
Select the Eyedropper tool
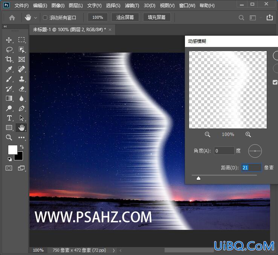[9, 69]
